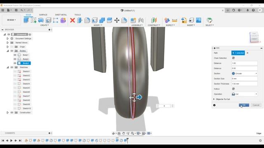Select Sketch10 in the browser
The height and width of the screenshot is (148, 264).
tap(27, 109)
